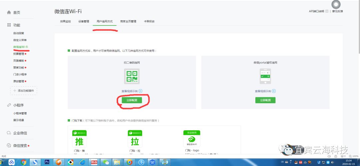The image size is (360, 166).
Task: Click the QR code scan icon
Action: click(x=132, y=76)
